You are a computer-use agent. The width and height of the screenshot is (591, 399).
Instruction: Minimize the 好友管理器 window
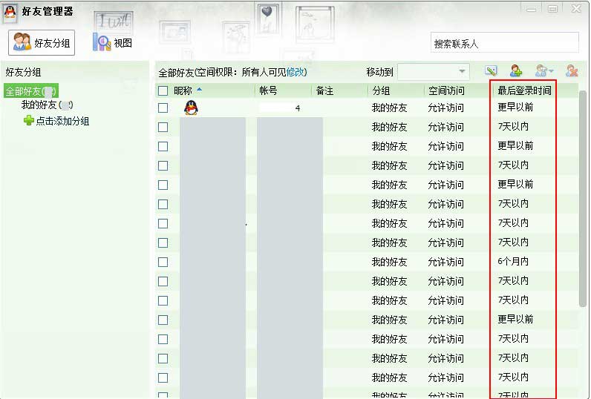532,9
